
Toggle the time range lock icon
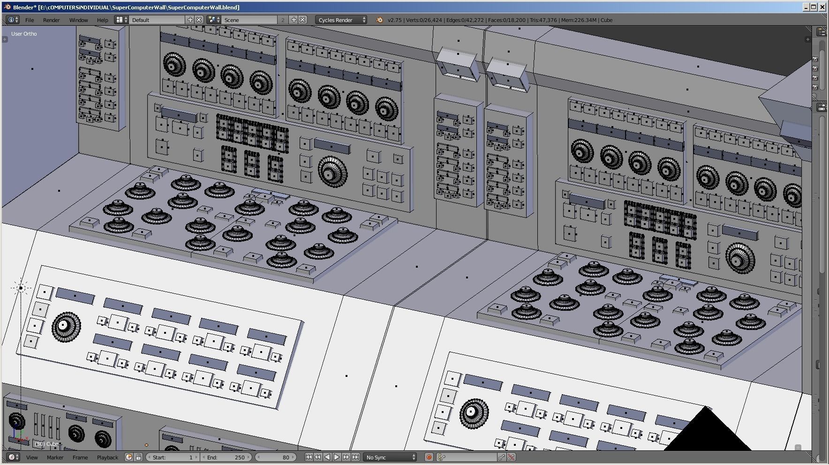click(138, 457)
